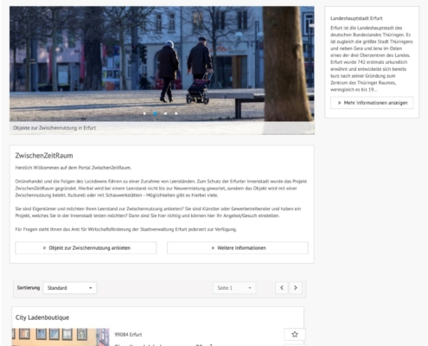428x346 pixels.
Task: Click the City Ladenboutique listing photo
Action: coord(61,337)
